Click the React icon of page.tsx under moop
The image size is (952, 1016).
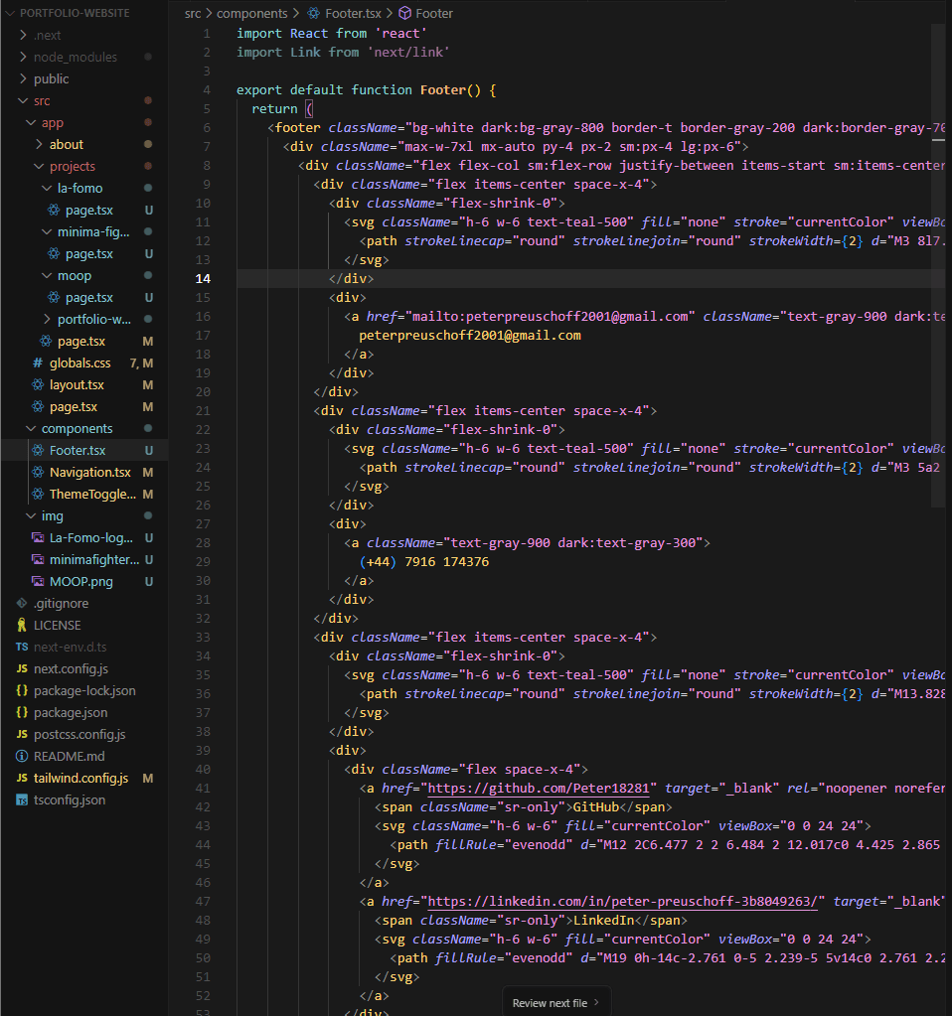click(54, 297)
